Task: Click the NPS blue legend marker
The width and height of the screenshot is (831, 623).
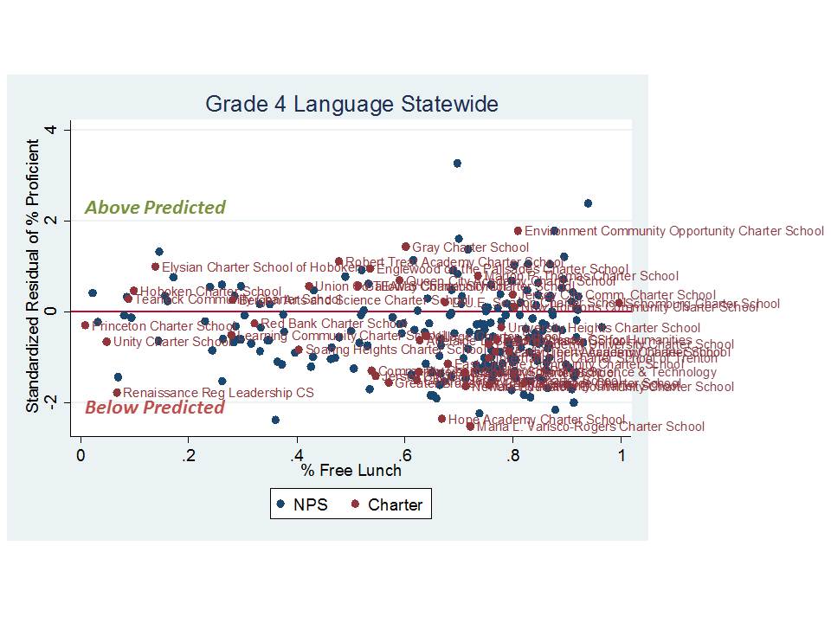Action: click(280, 504)
